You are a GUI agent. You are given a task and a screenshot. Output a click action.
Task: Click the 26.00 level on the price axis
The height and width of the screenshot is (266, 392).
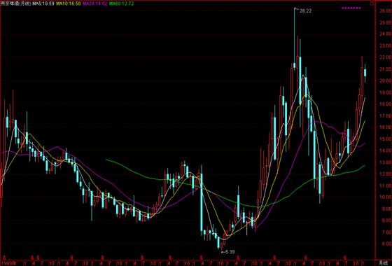pos(385,11)
